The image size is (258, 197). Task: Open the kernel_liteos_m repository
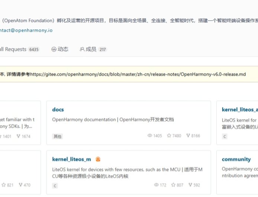(x=71, y=159)
